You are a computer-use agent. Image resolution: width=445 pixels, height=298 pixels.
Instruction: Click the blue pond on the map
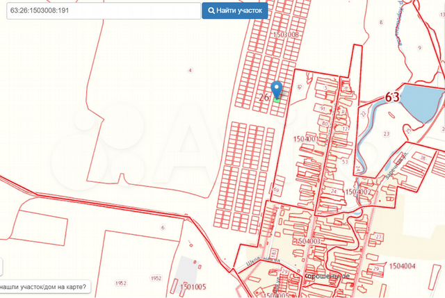(423, 102)
